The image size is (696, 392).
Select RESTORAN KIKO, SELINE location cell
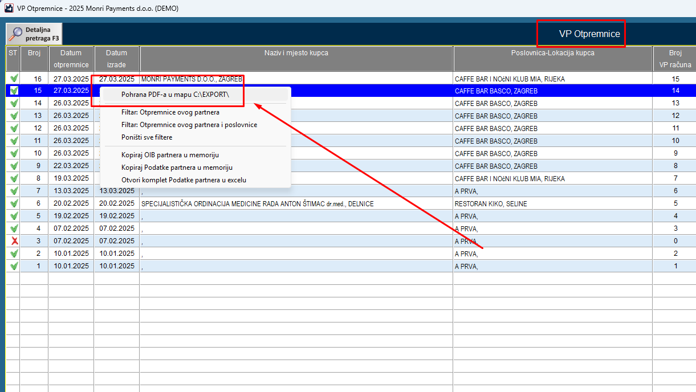pos(553,203)
